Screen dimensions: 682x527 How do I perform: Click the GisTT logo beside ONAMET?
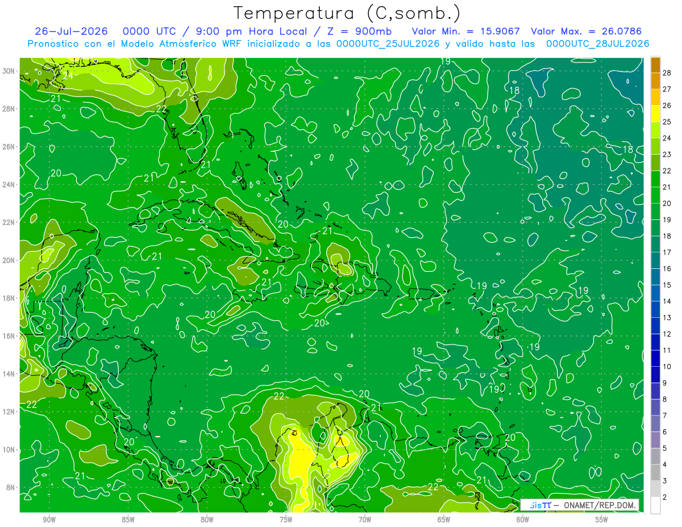(540, 505)
